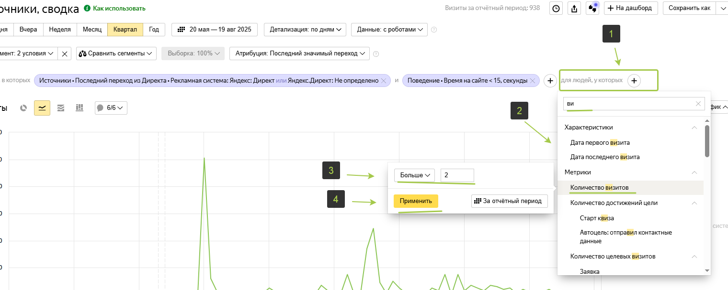The width and height of the screenshot is (728, 290).
Task: Click На дашборд button
Action: [x=631, y=8]
